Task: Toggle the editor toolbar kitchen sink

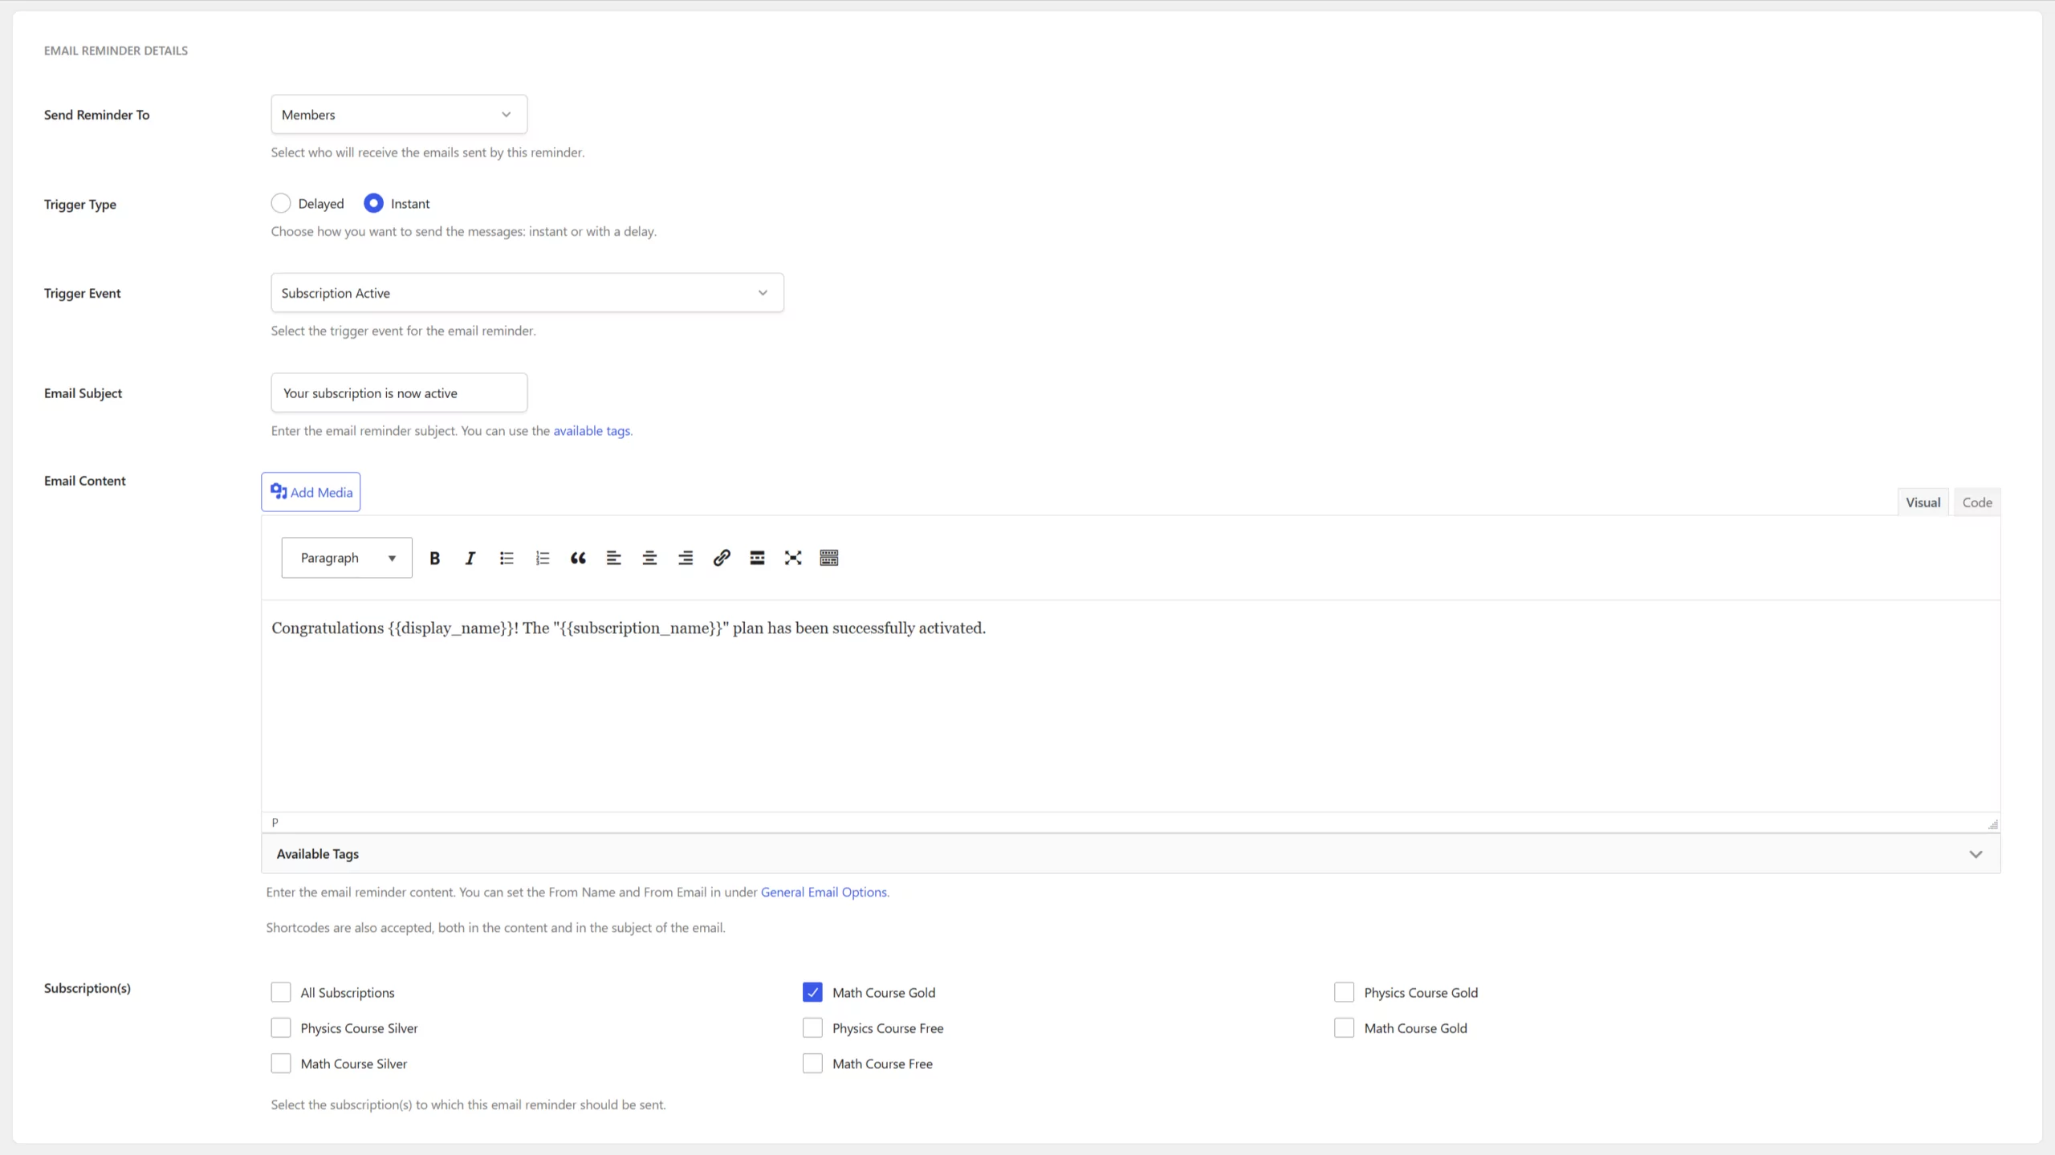Action: click(x=829, y=558)
